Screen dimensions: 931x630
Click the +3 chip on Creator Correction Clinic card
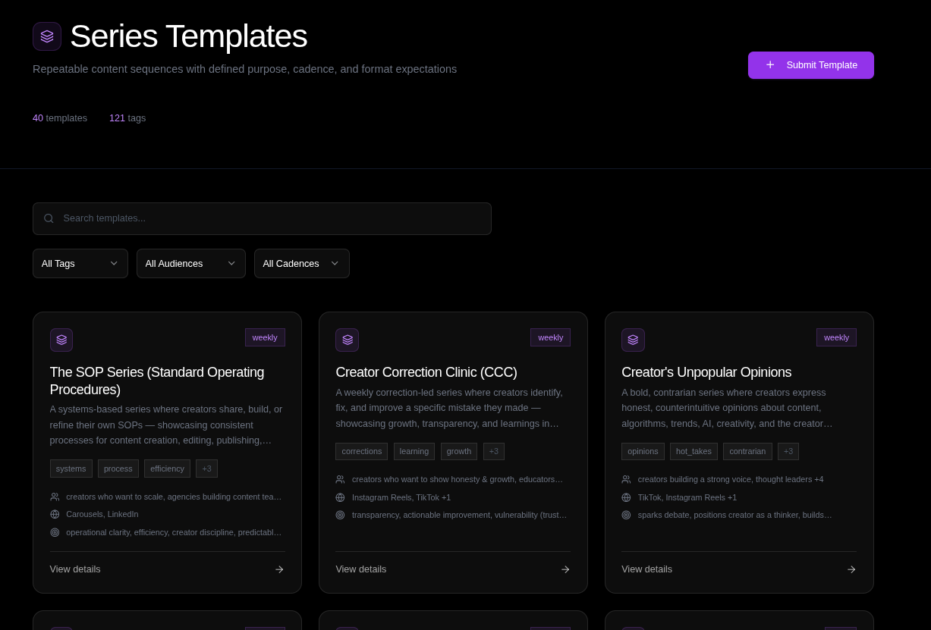click(x=494, y=452)
